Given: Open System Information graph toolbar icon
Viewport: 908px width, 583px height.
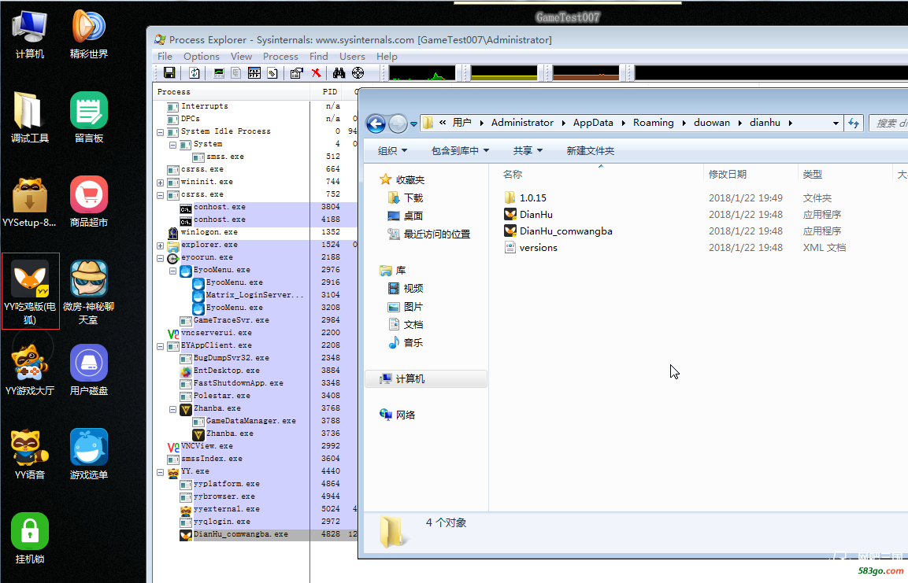Looking at the screenshot, I should coord(219,73).
